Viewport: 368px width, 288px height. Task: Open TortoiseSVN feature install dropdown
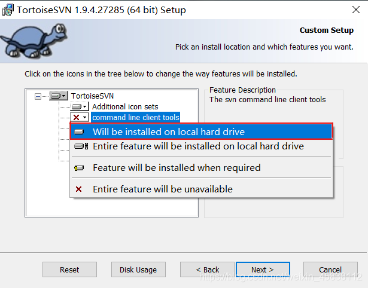[59, 96]
